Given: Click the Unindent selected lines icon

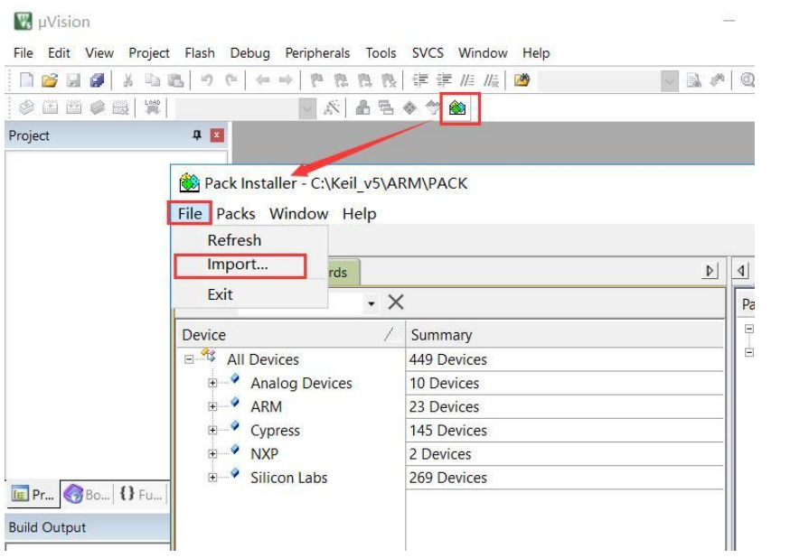Looking at the screenshot, I should click(x=444, y=80).
